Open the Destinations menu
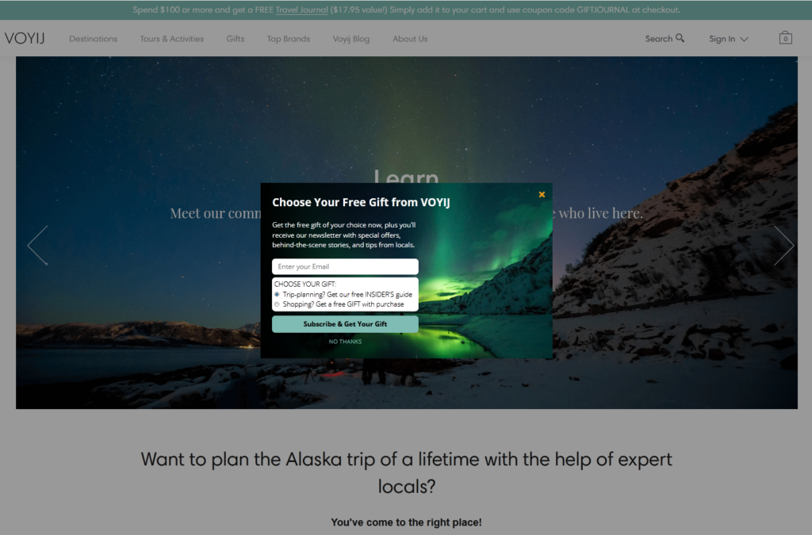Viewport: 812px width, 535px height. pos(93,39)
